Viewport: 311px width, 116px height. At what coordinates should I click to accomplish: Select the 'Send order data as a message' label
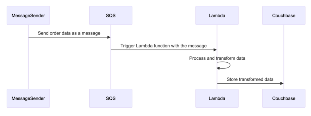pyautogui.click(x=69, y=33)
